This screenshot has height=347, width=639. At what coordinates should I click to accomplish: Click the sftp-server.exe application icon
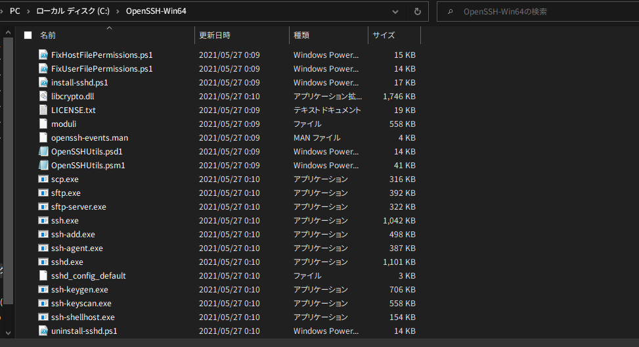[x=43, y=207]
